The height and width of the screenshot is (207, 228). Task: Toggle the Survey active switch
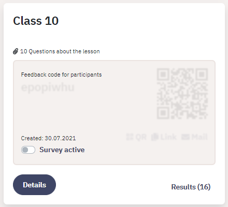tap(28, 150)
